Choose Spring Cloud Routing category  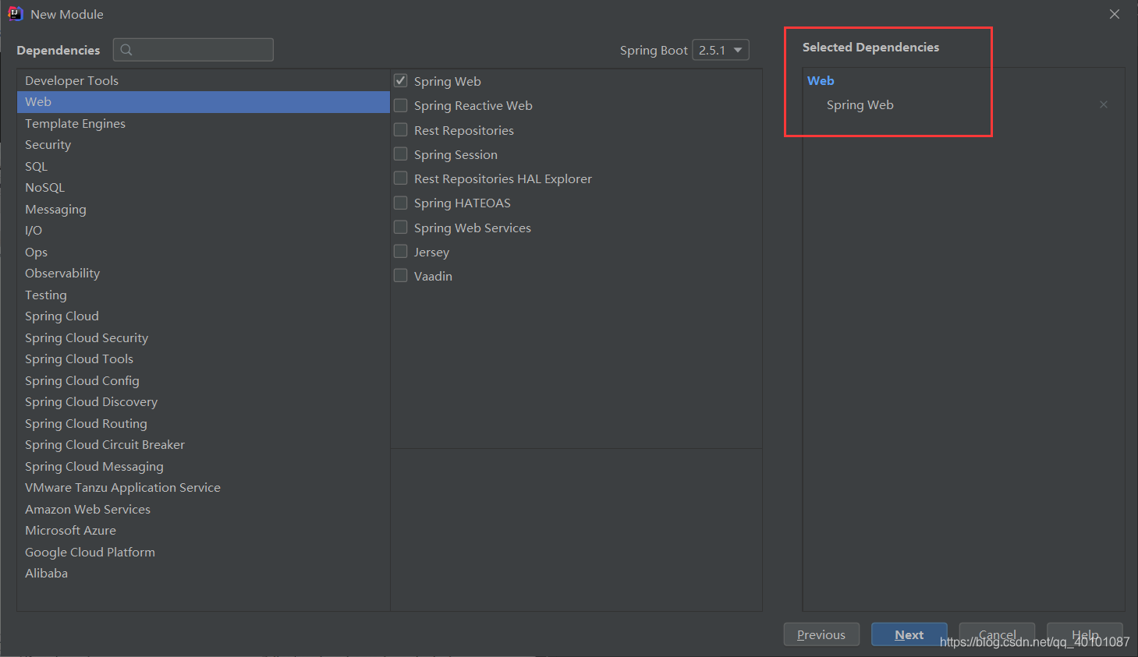click(204, 423)
